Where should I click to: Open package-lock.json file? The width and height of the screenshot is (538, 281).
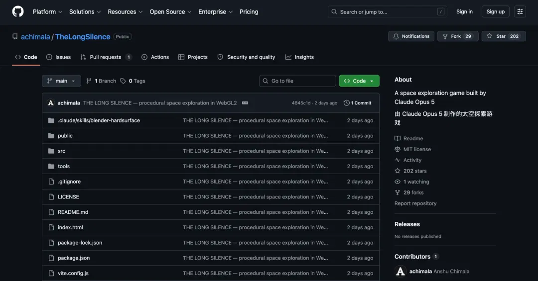coord(80,243)
